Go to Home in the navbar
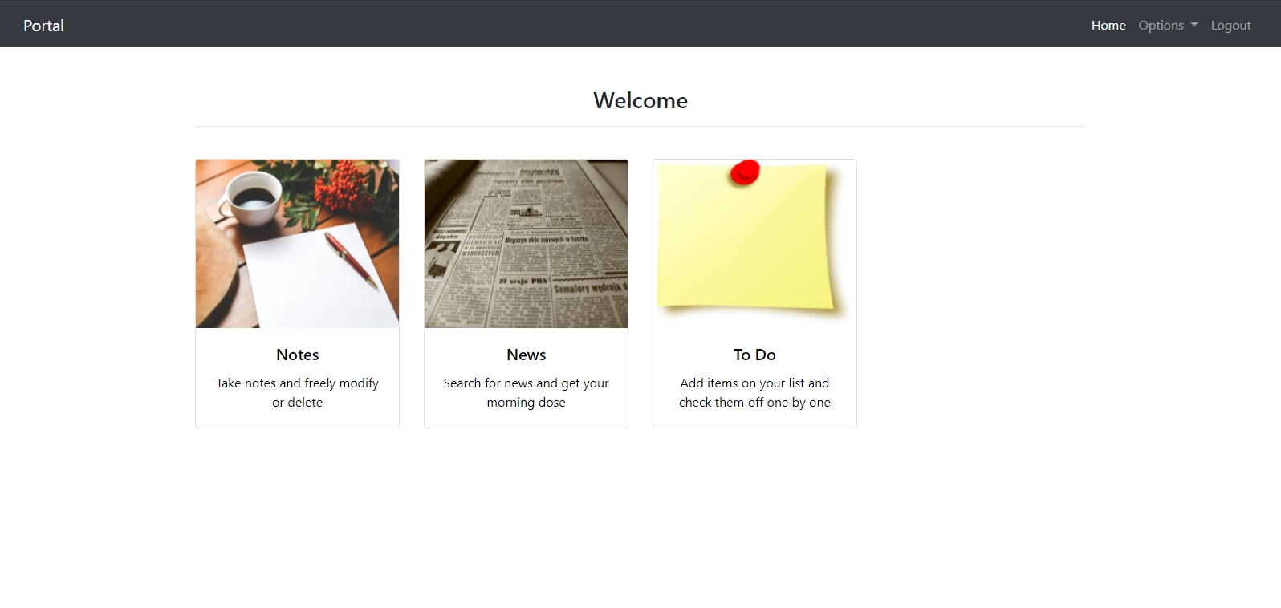 click(1108, 26)
